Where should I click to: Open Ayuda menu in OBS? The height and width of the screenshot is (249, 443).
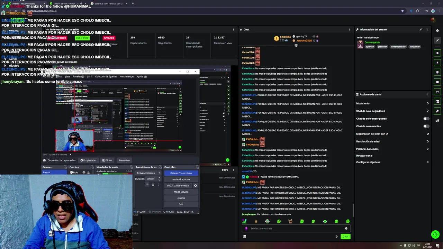coord(142,76)
